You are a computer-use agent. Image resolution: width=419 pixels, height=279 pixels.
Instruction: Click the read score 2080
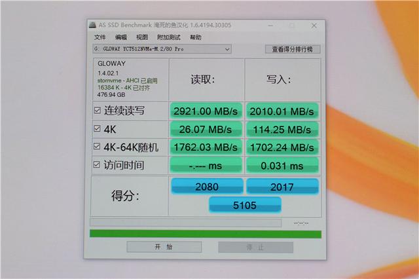[x=207, y=186]
